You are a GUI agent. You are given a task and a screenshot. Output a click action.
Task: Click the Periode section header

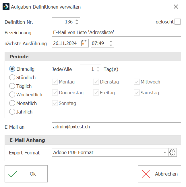[x=93, y=57]
